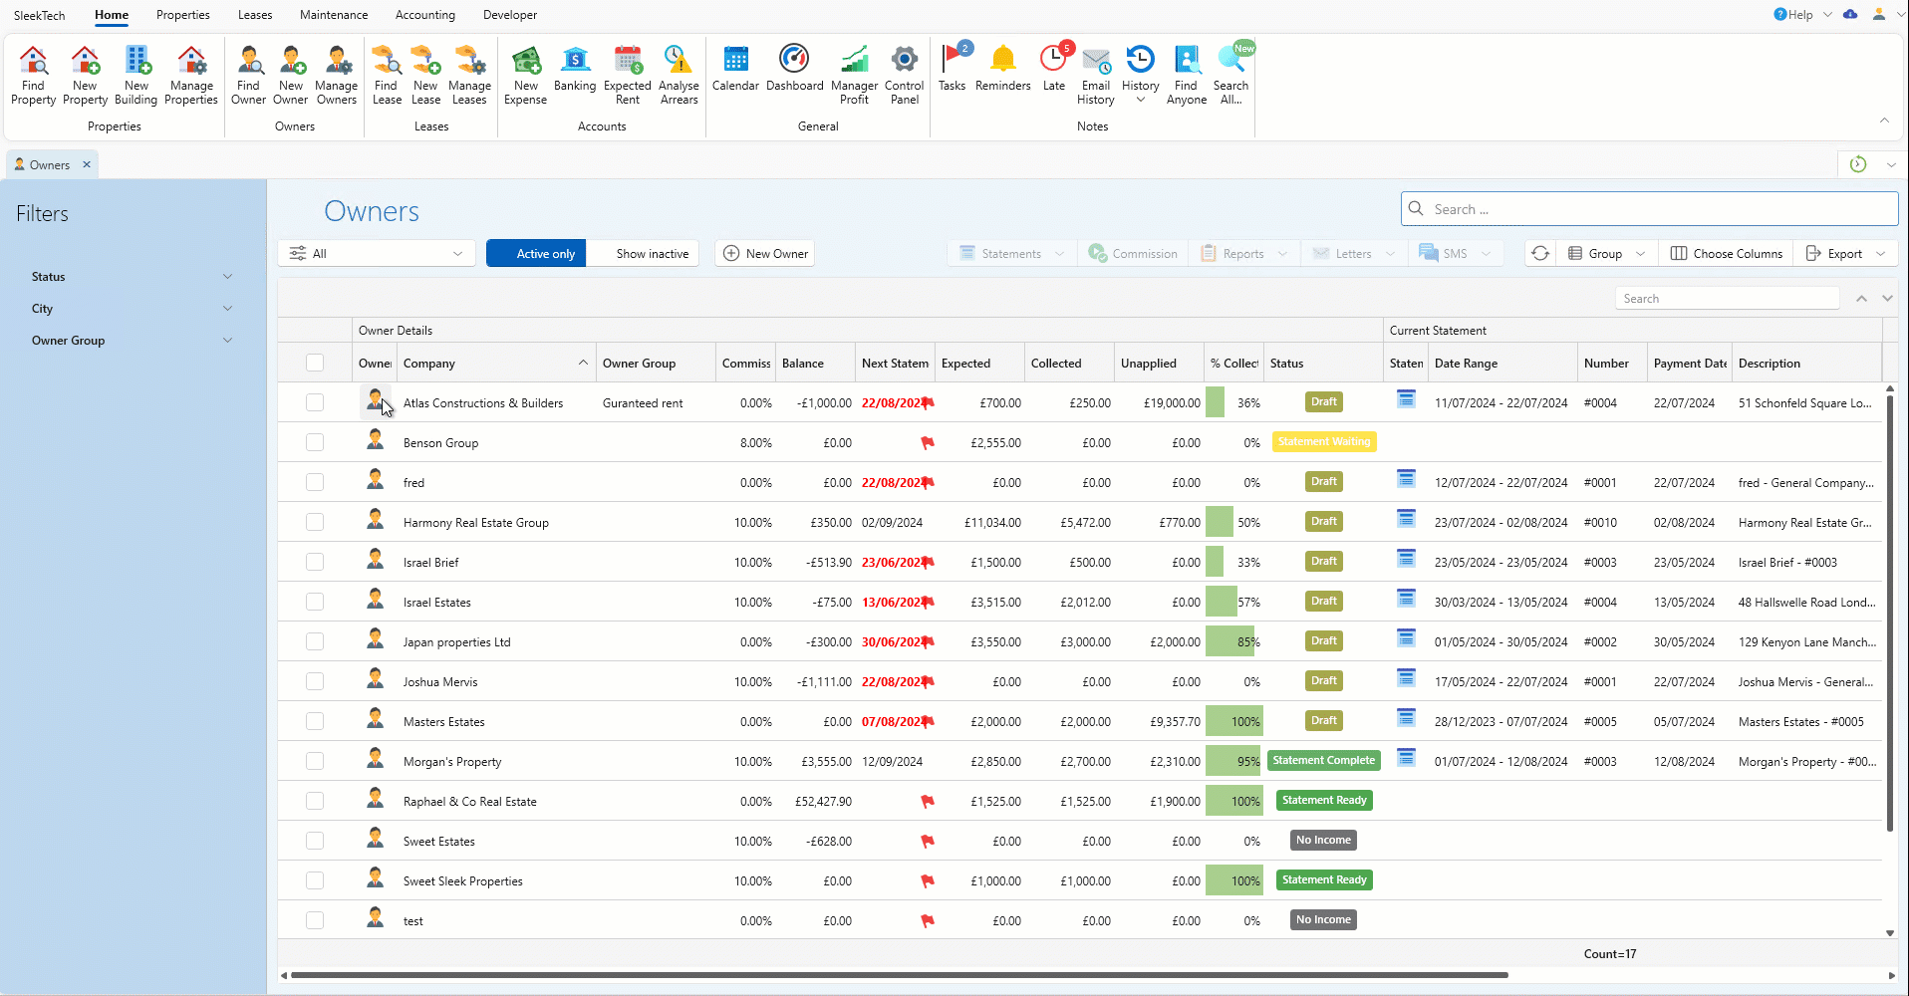The image size is (1909, 996).
Task: Open the Control Panel gear icon
Action: click(x=904, y=75)
